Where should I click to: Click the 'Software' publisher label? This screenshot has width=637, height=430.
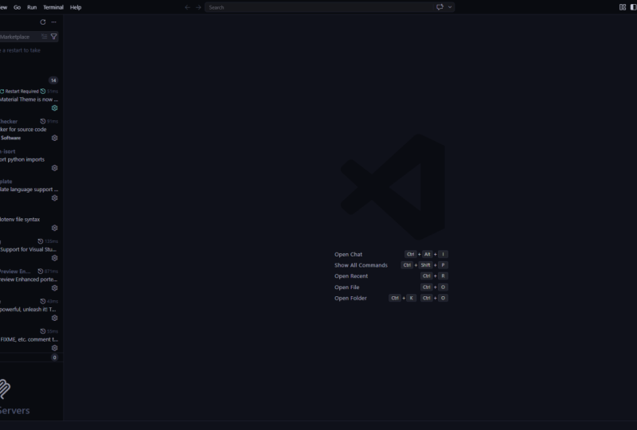point(10,138)
